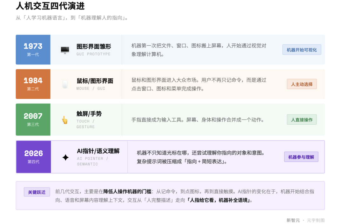The height and width of the screenshot is (224, 343).
Task: Click the 人主动选择 tag
Action: pos(302,84)
